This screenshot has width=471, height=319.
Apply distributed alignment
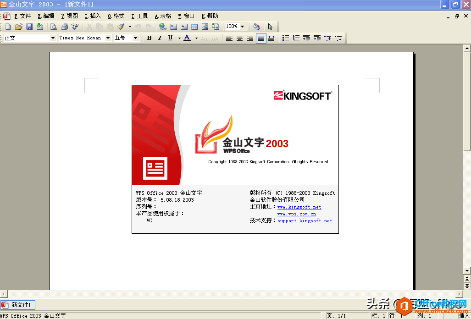(271, 38)
